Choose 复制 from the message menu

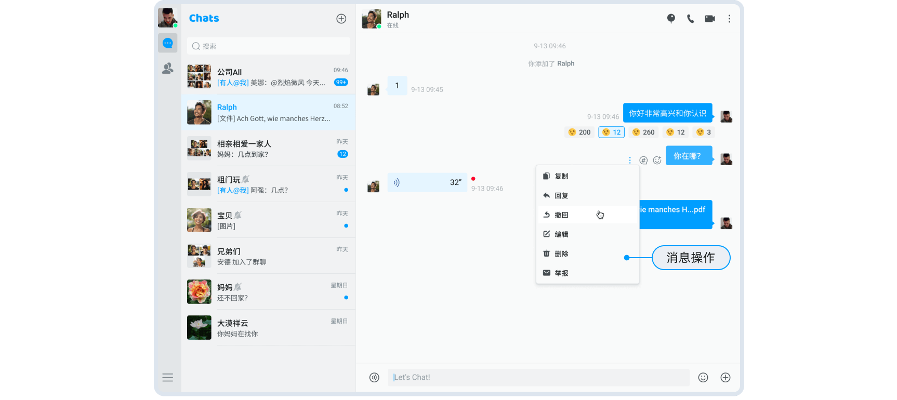(587, 176)
